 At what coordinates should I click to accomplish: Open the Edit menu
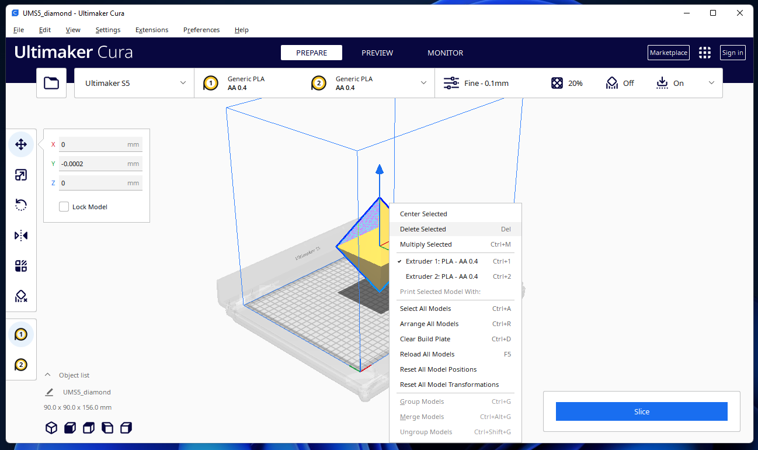(x=45, y=30)
